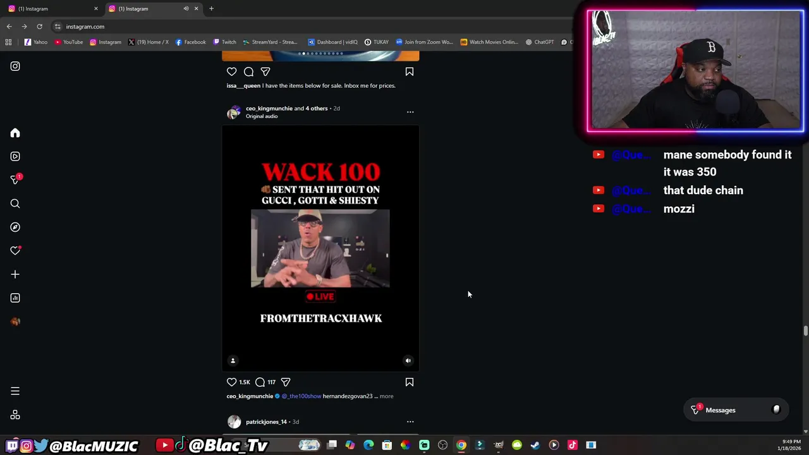Open Steam from the taskbar

point(535,445)
